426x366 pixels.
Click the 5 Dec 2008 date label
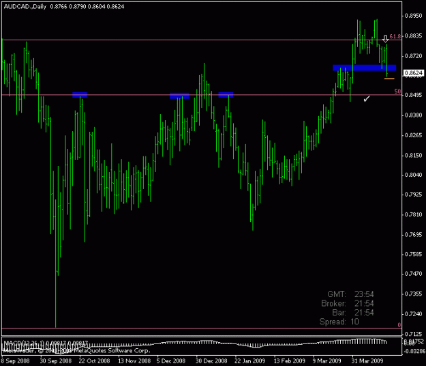[x=171, y=361]
